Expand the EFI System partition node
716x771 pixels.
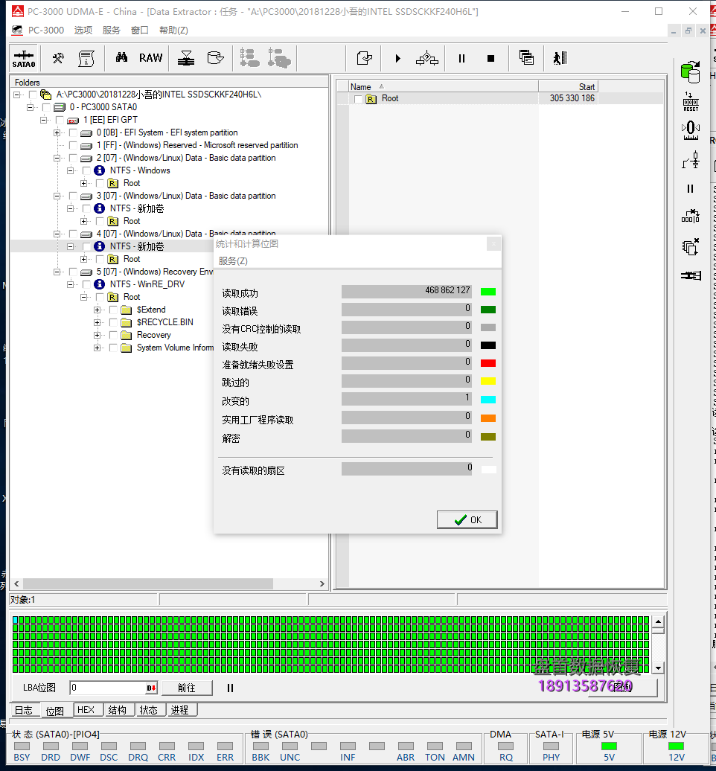(57, 132)
